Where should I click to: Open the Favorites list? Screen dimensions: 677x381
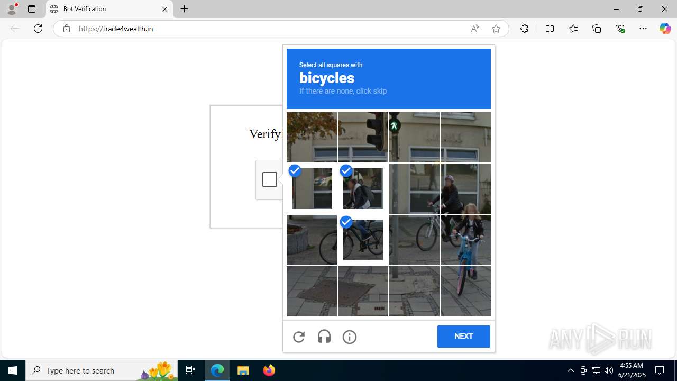click(x=573, y=29)
